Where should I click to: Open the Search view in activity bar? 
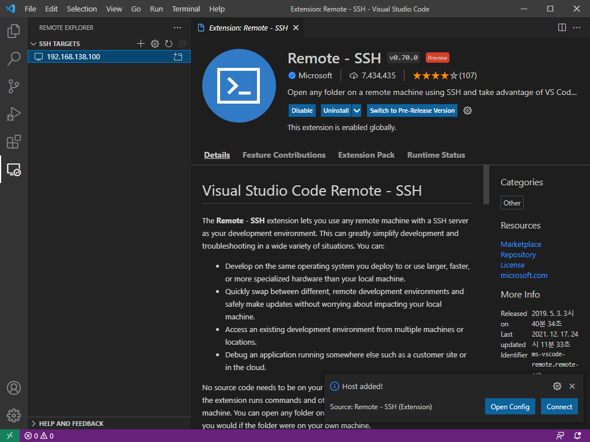pyautogui.click(x=14, y=59)
